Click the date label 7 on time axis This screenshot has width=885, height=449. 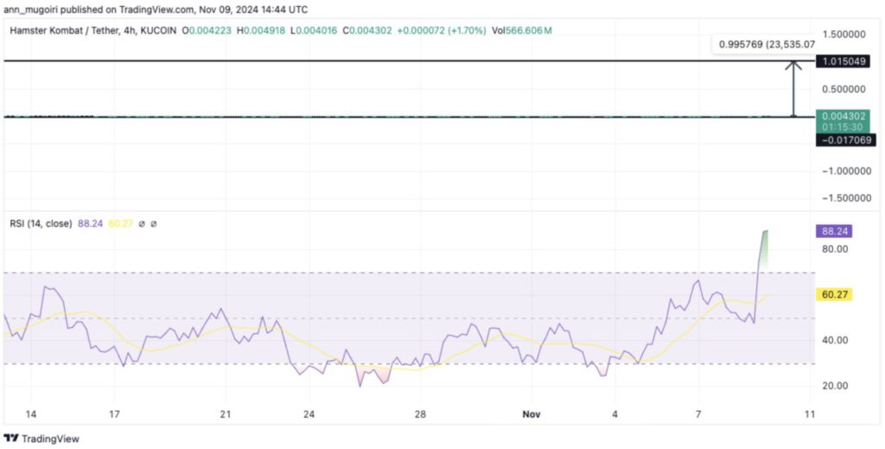coord(698,414)
